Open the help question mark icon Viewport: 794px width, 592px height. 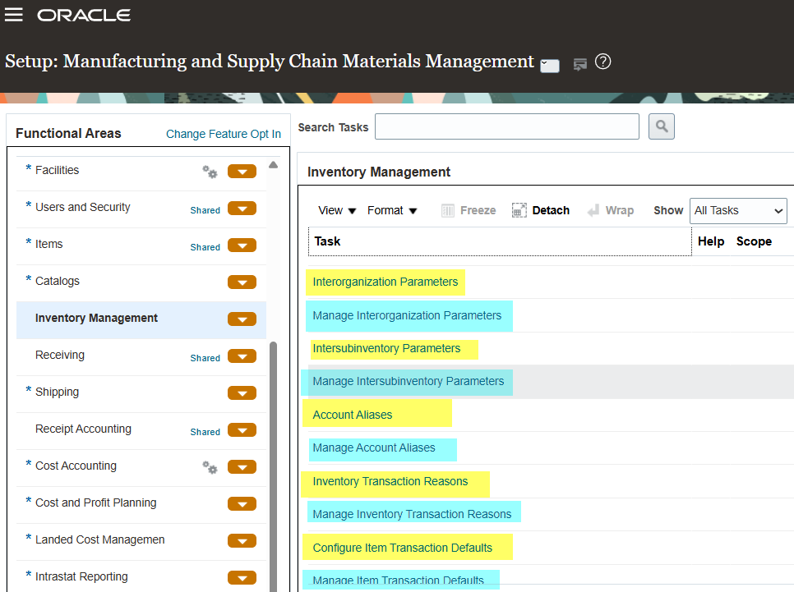point(602,62)
